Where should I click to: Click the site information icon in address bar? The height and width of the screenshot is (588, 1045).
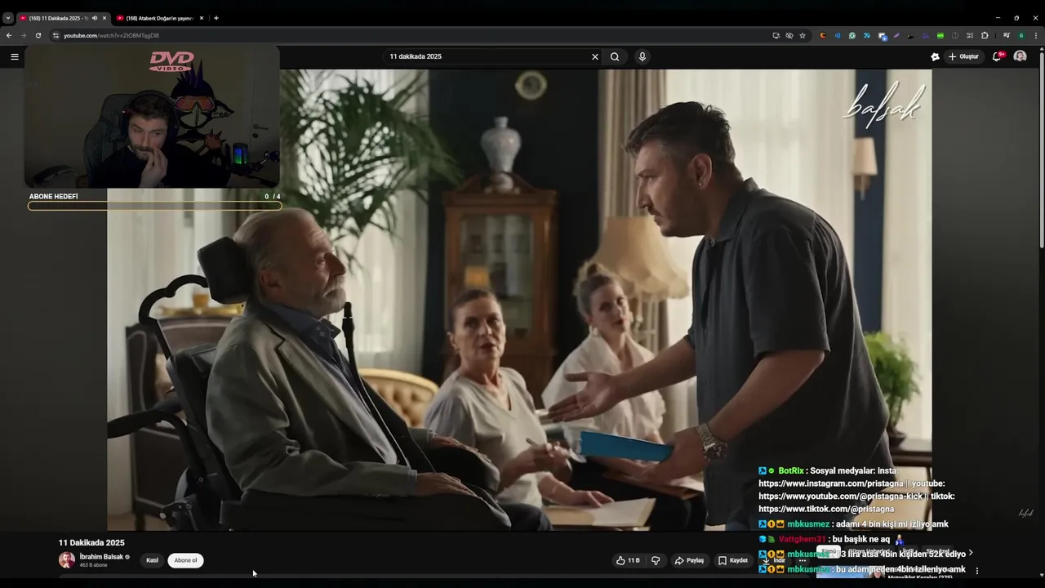tap(56, 35)
